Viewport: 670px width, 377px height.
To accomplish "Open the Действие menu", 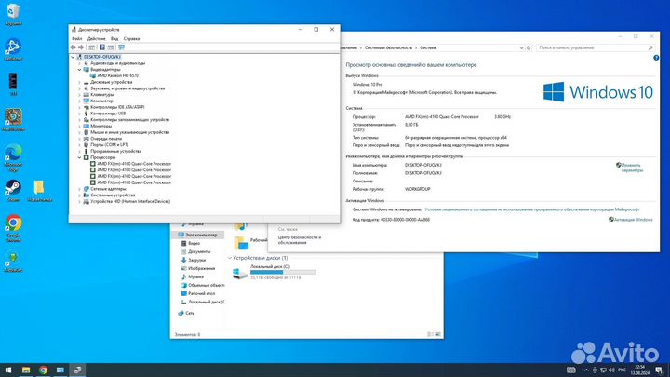I will 96,38.
